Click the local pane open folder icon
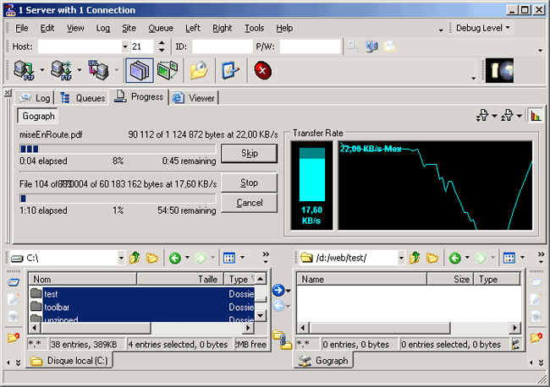This screenshot has height=387, width=550. (x=152, y=258)
